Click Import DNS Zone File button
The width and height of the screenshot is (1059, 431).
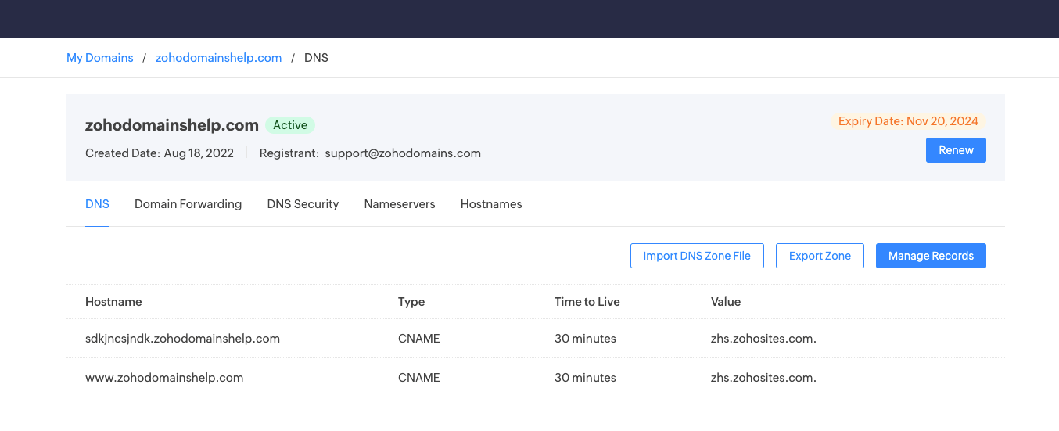point(697,256)
